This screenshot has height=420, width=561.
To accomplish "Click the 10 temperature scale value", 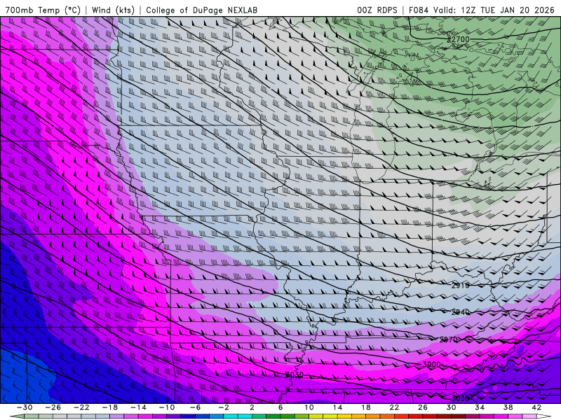I will coord(309,407).
